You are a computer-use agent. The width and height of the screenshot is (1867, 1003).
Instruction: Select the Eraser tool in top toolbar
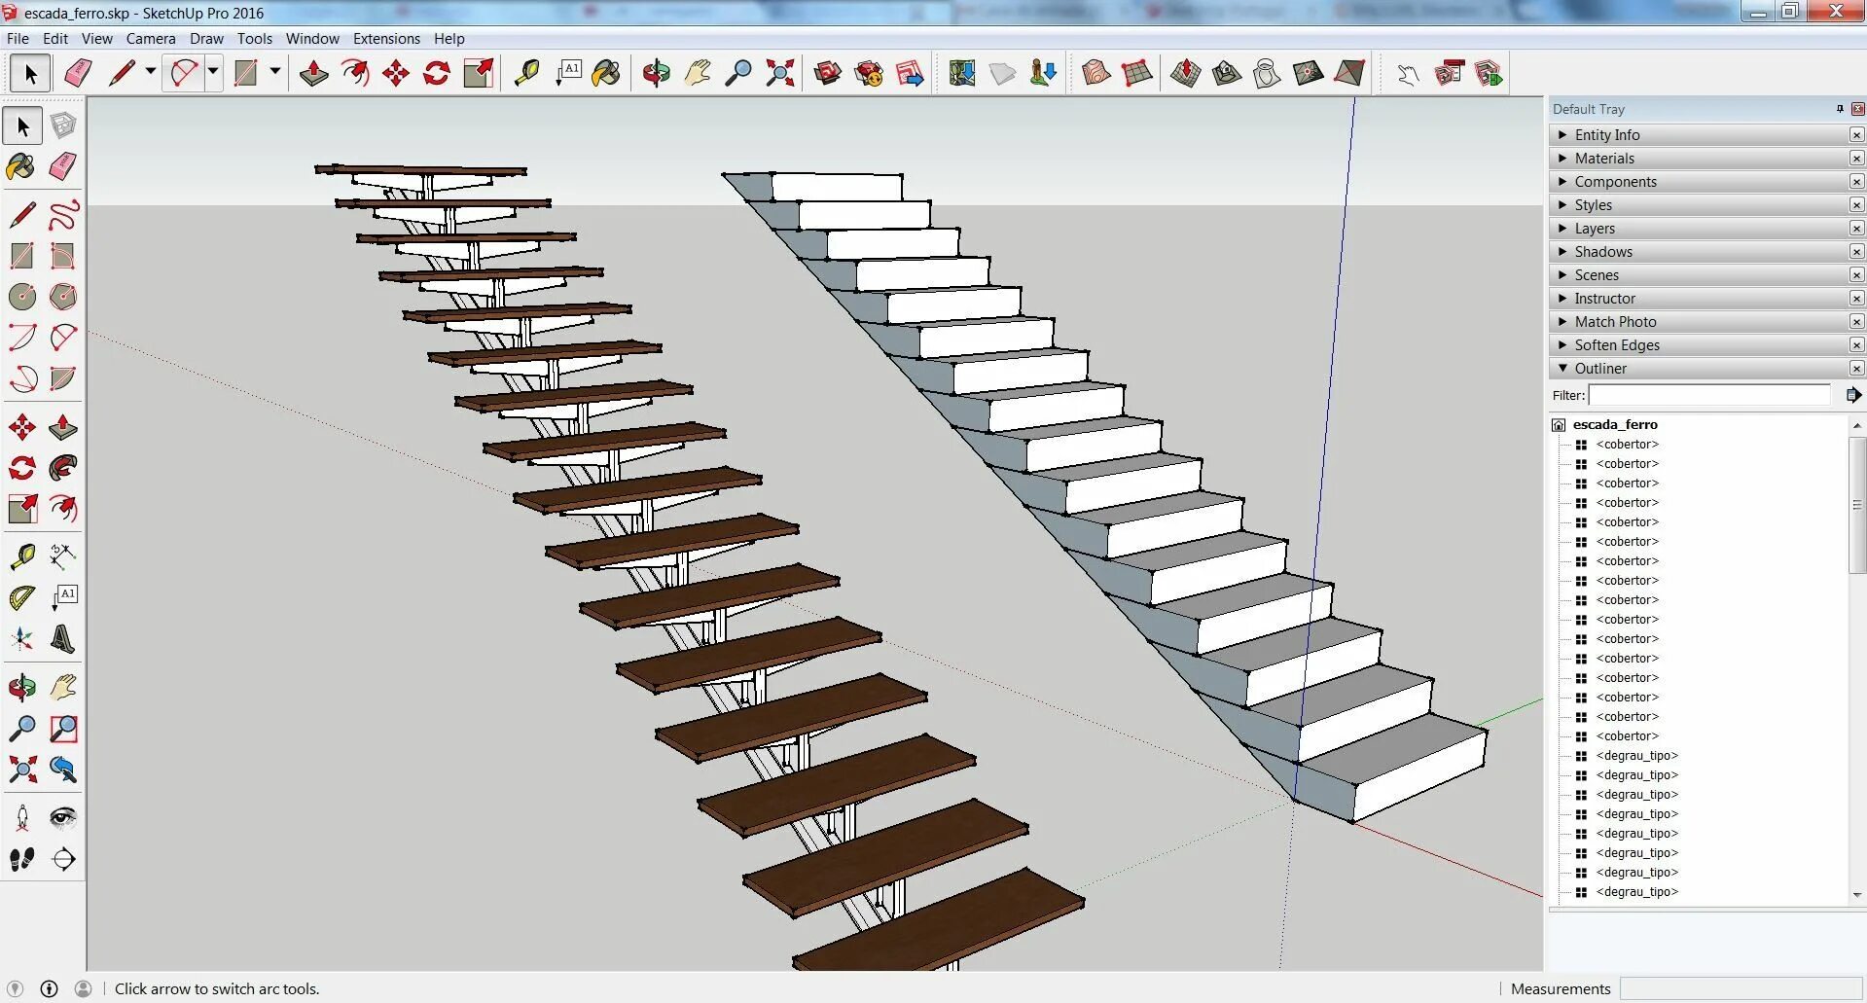point(78,73)
